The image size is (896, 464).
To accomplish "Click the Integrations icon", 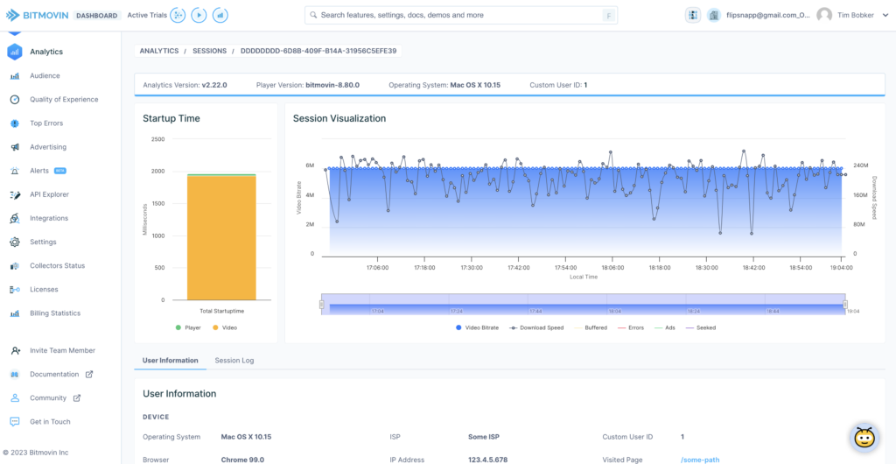I will pos(15,218).
